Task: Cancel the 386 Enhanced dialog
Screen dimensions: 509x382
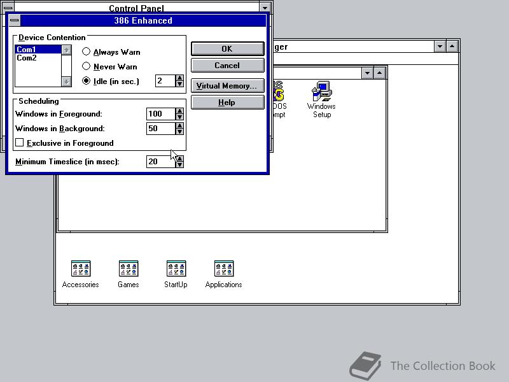Action: [x=227, y=66]
